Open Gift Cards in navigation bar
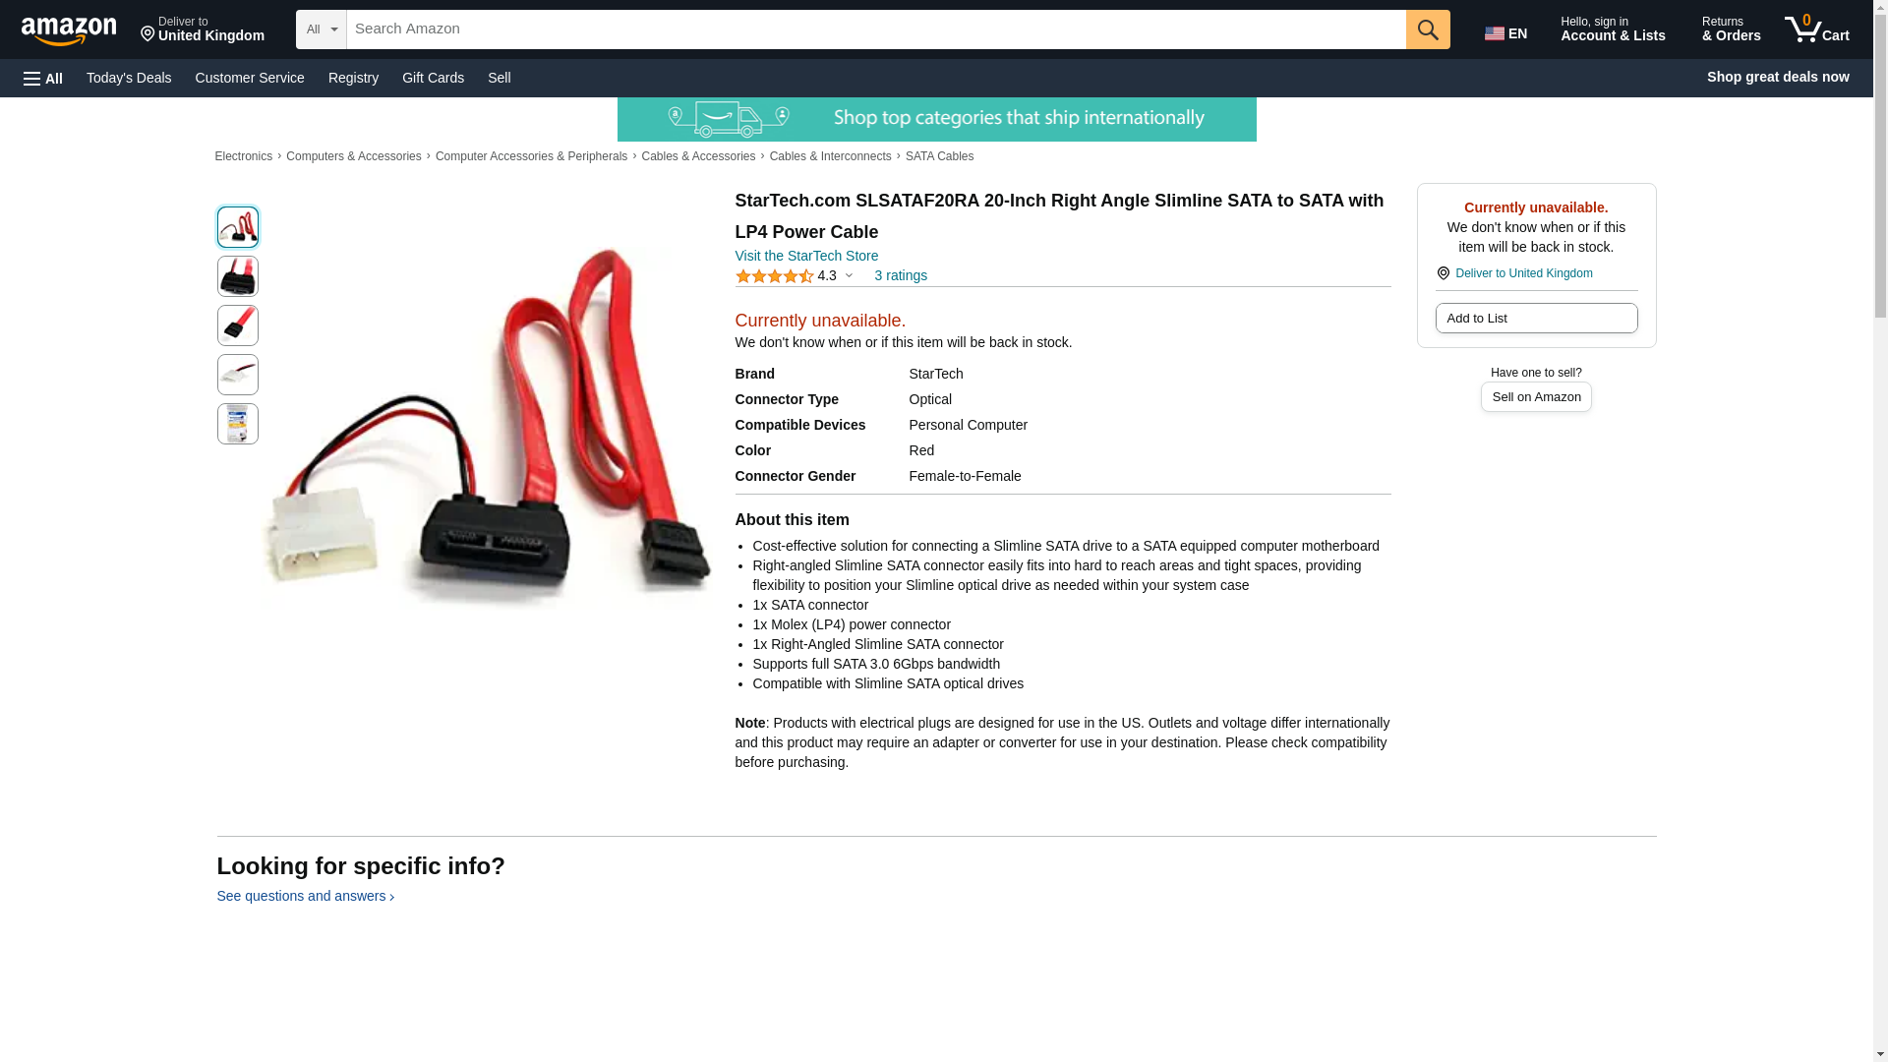 [x=433, y=78]
